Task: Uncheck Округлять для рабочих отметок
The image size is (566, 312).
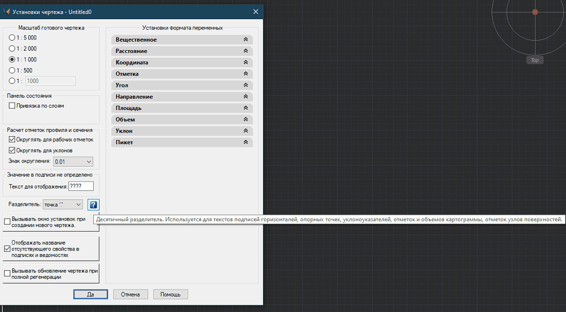Action: click(12, 139)
